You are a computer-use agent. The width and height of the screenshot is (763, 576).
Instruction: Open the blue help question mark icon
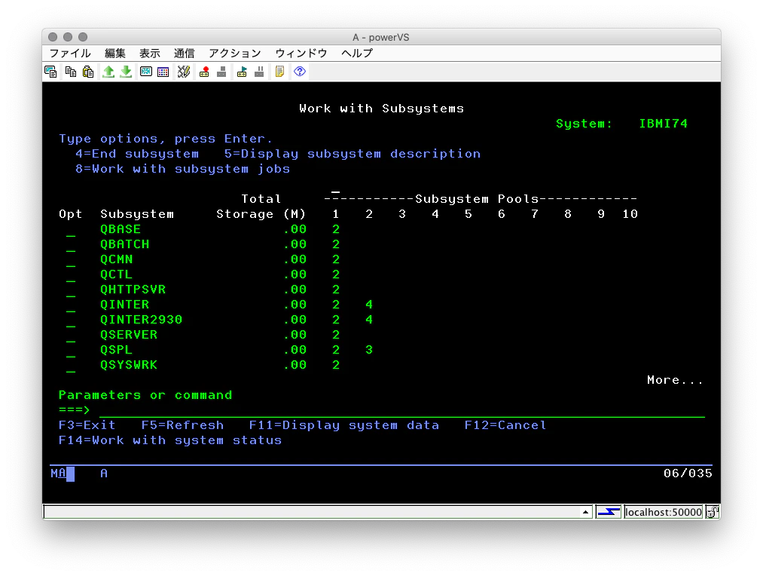(300, 72)
